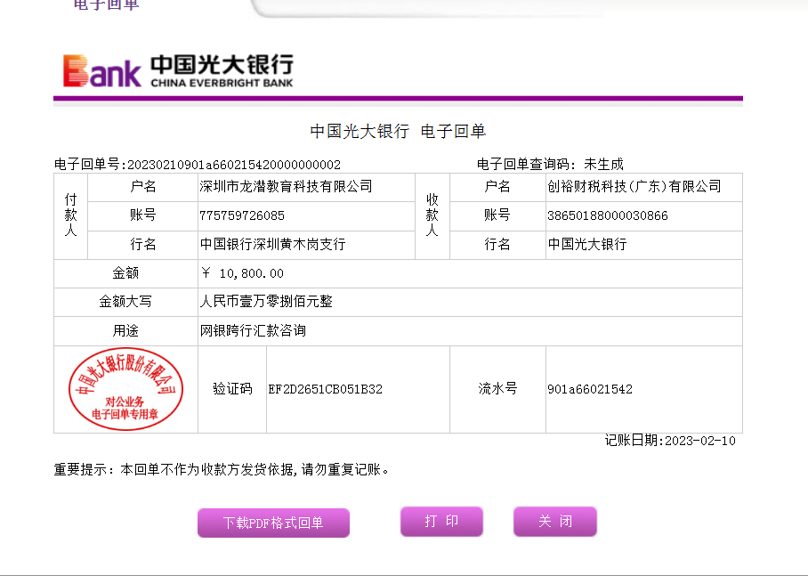Click the amount ¥ 10,800.00
This screenshot has height=576, width=808.
[x=242, y=273]
